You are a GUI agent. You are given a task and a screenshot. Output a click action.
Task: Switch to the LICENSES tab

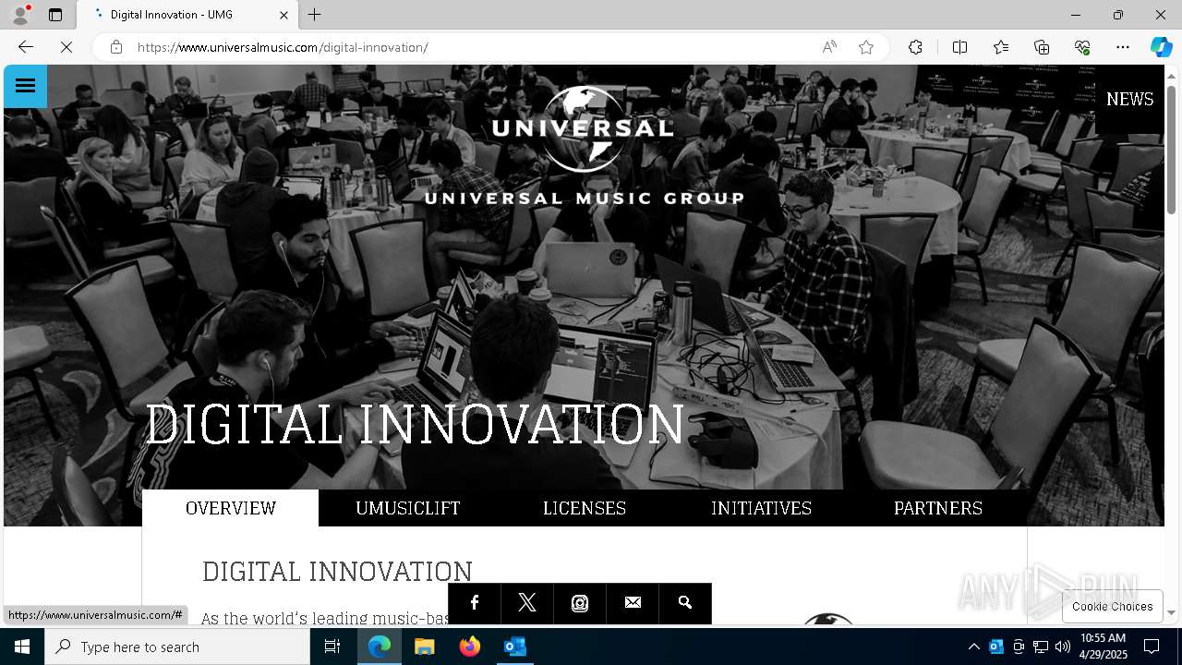coord(585,508)
